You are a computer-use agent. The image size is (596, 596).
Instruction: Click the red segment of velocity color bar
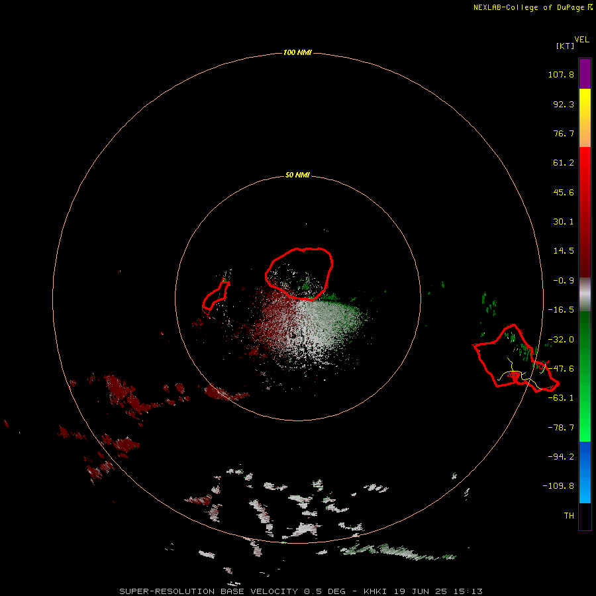[x=585, y=212]
